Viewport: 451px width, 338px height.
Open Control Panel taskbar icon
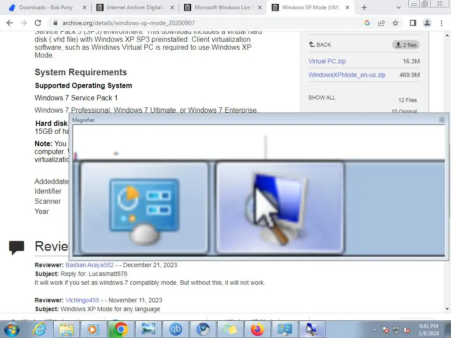point(285,329)
